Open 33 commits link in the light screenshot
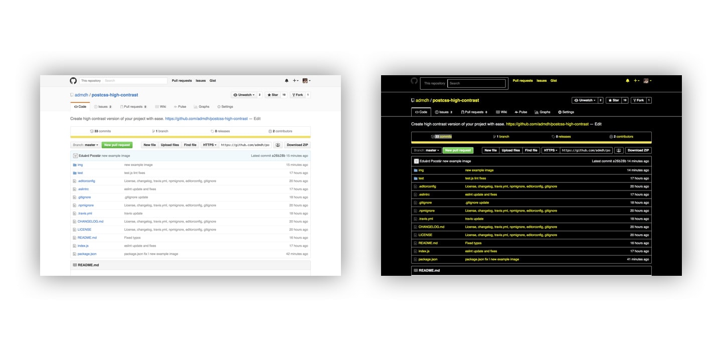This screenshot has width=722, height=351. tap(101, 131)
